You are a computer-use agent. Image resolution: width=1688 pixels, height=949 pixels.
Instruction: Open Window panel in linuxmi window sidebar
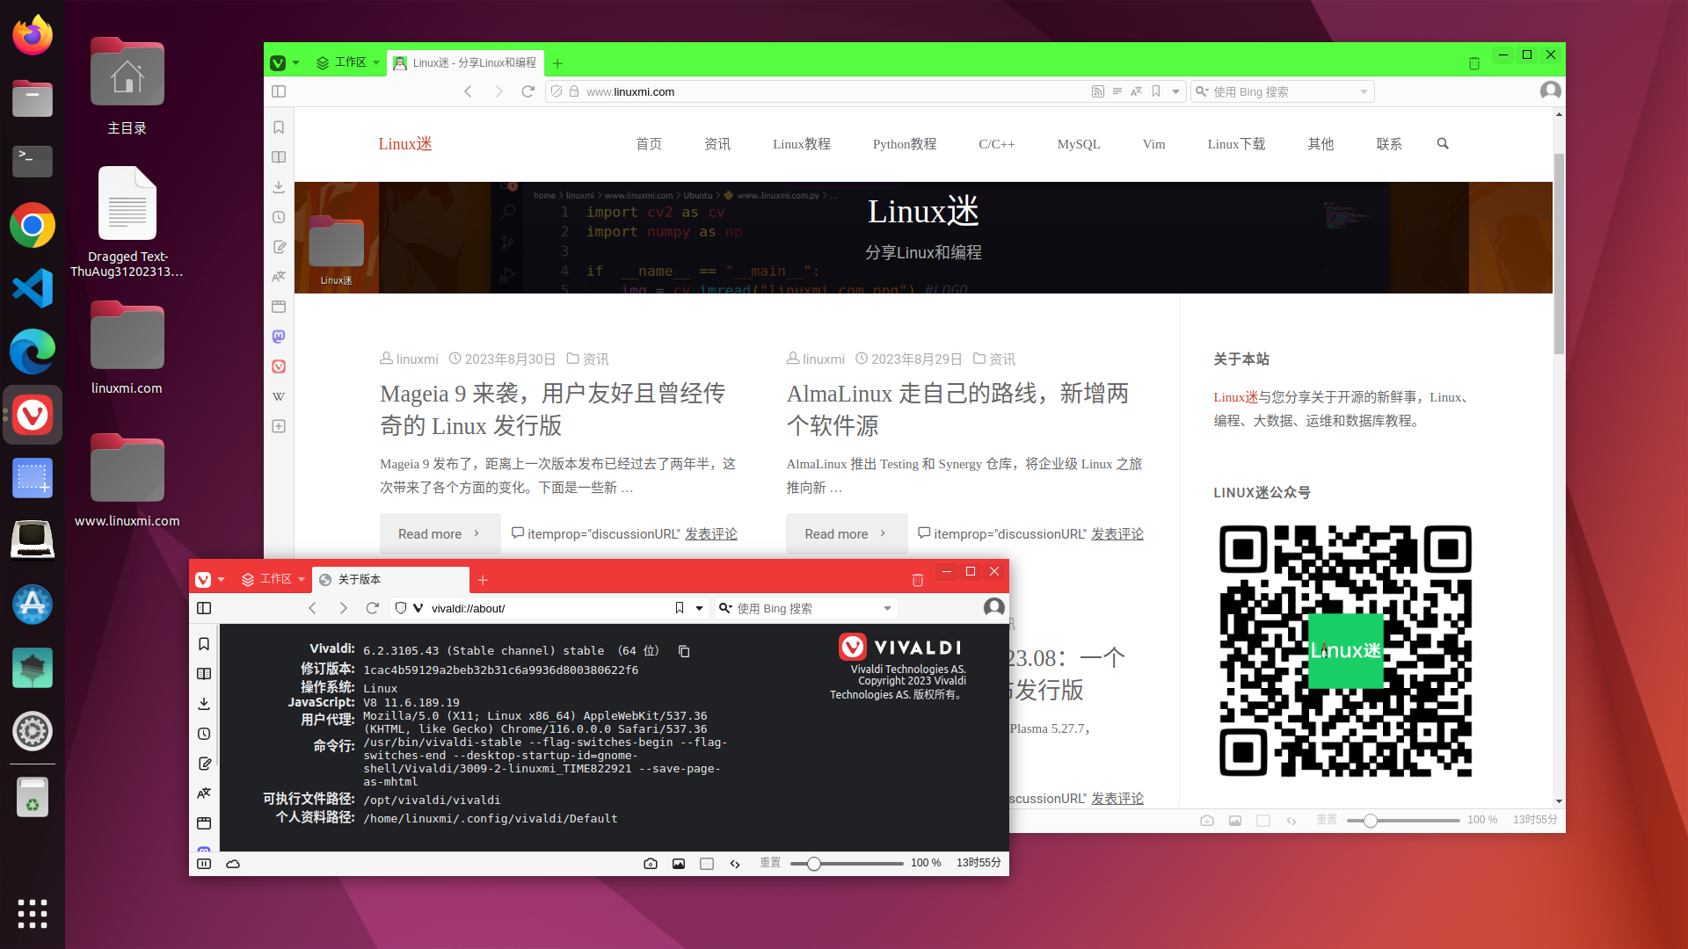pyautogui.click(x=279, y=307)
